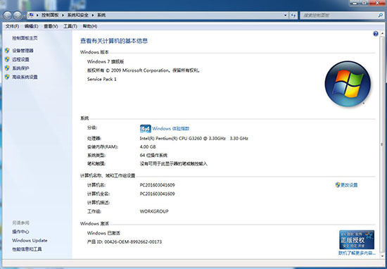
Task: Click the 更改设置 link
Action: coord(349,184)
